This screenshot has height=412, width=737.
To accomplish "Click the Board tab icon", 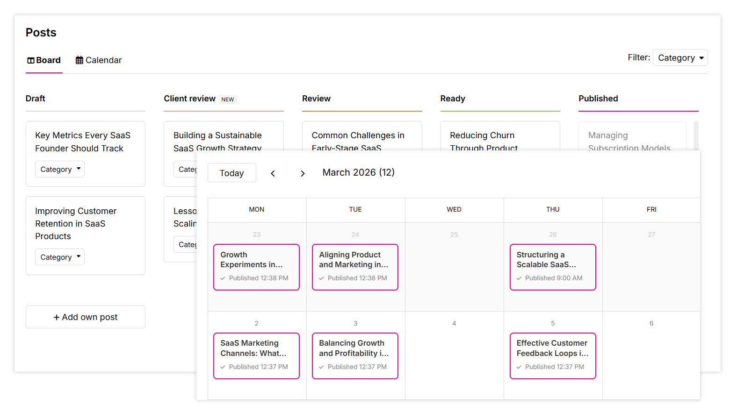I will click(x=31, y=60).
